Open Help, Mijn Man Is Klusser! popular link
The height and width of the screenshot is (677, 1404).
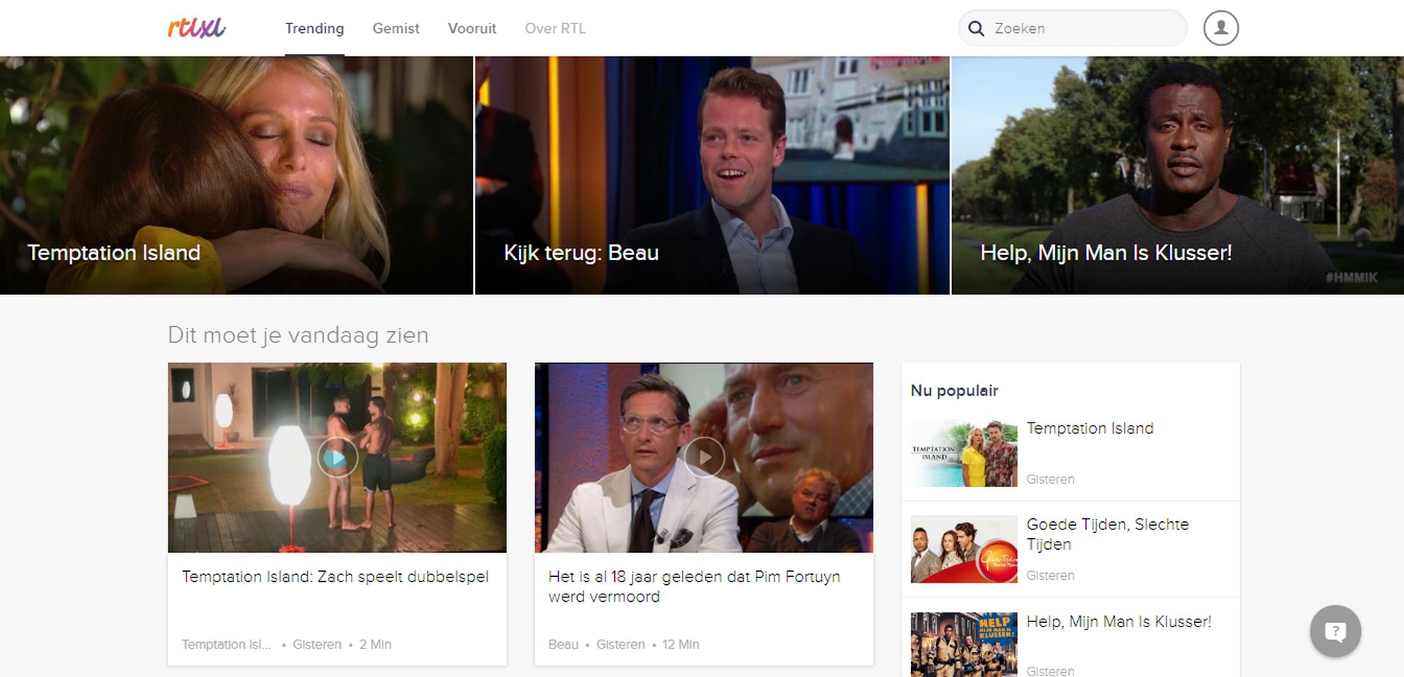click(x=1118, y=621)
